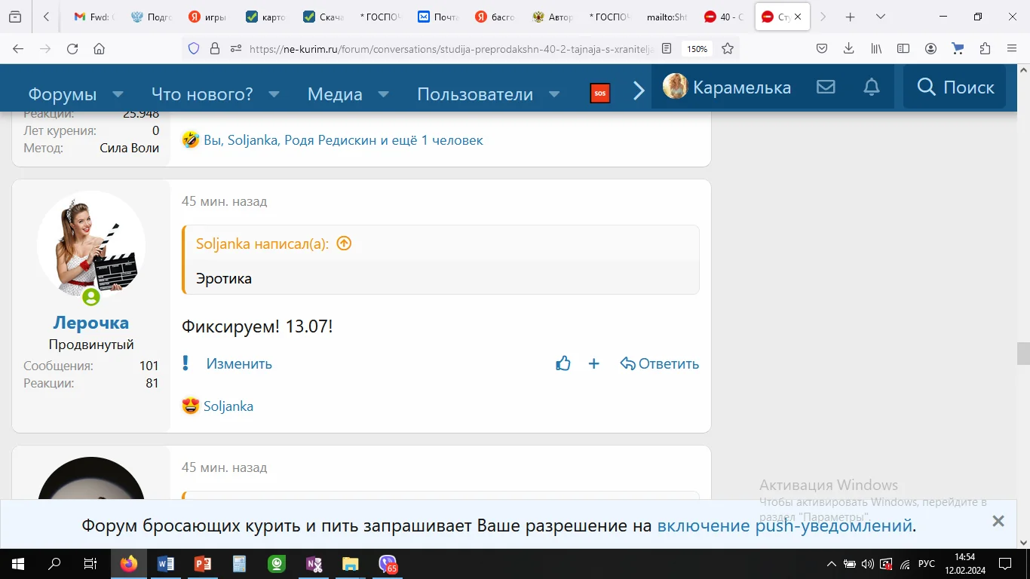Like Лерочка's post with the thumbs-up icon
The height and width of the screenshot is (579, 1030).
pos(563,363)
